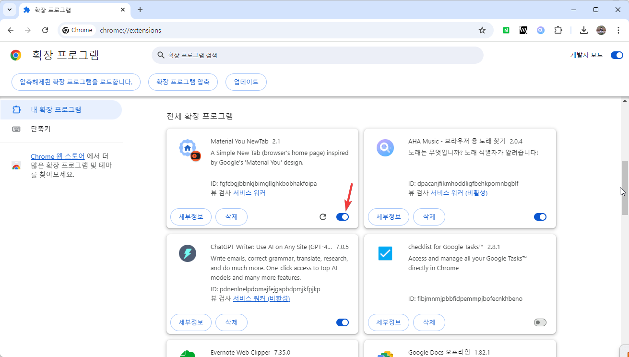Open the Chrome 웹 스토어 link
This screenshot has height=357, width=629.
[x=58, y=156]
